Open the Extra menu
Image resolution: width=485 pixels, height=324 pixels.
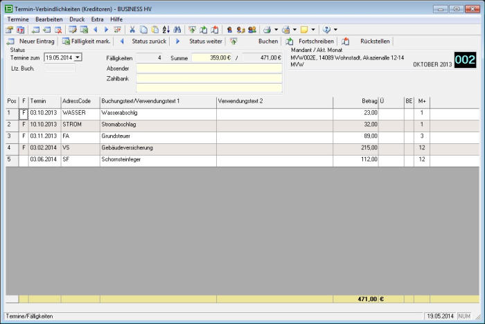click(x=97, y=19)
